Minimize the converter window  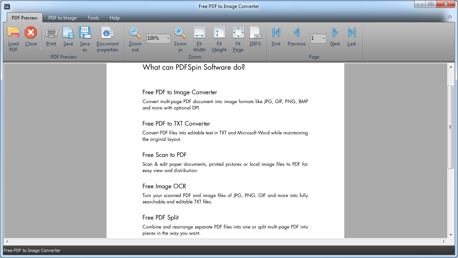pyautogui.click(x=420, y=4)
